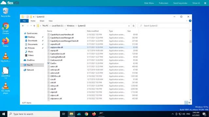This screenshot has width=209, height=117.
Task: Click Show Id in flexVDI bar
Action: (196, 3)
